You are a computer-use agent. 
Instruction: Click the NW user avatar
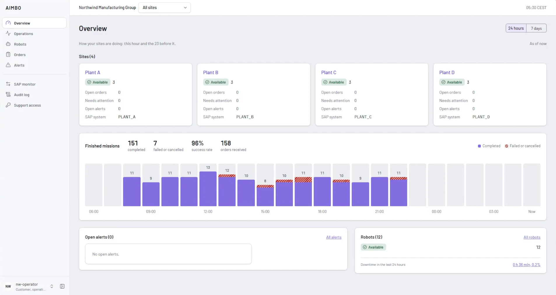coord(8,287)
